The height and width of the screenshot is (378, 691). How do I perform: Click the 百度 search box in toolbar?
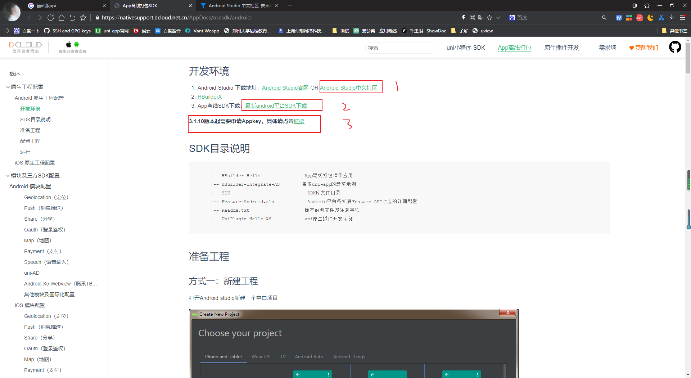(554, 18)
